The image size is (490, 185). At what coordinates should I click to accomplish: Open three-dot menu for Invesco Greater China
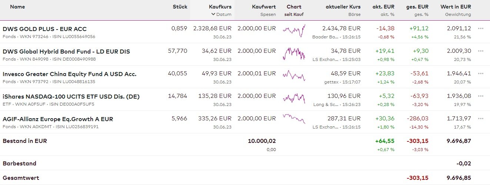(x=481, y=73)
